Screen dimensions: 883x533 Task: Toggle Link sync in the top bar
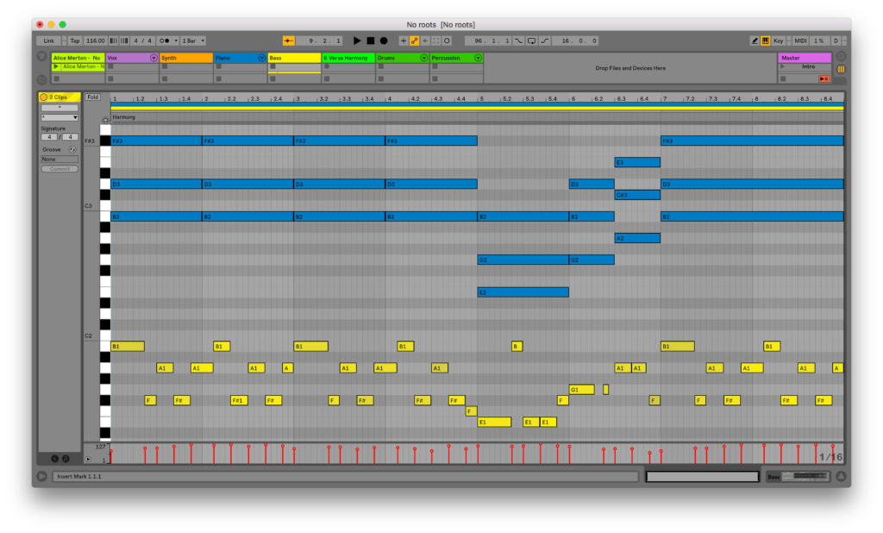pyautogui.click(x=48, y=40)
